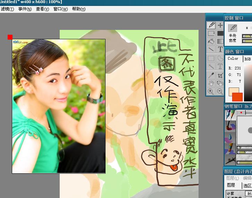Click the 颜色 窗口 panel title bar
This screenshot has width=252, height=198.
tap(238, 52)
